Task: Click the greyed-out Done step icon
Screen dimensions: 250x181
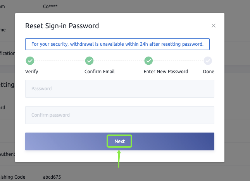Action: [x=208, y=60]
